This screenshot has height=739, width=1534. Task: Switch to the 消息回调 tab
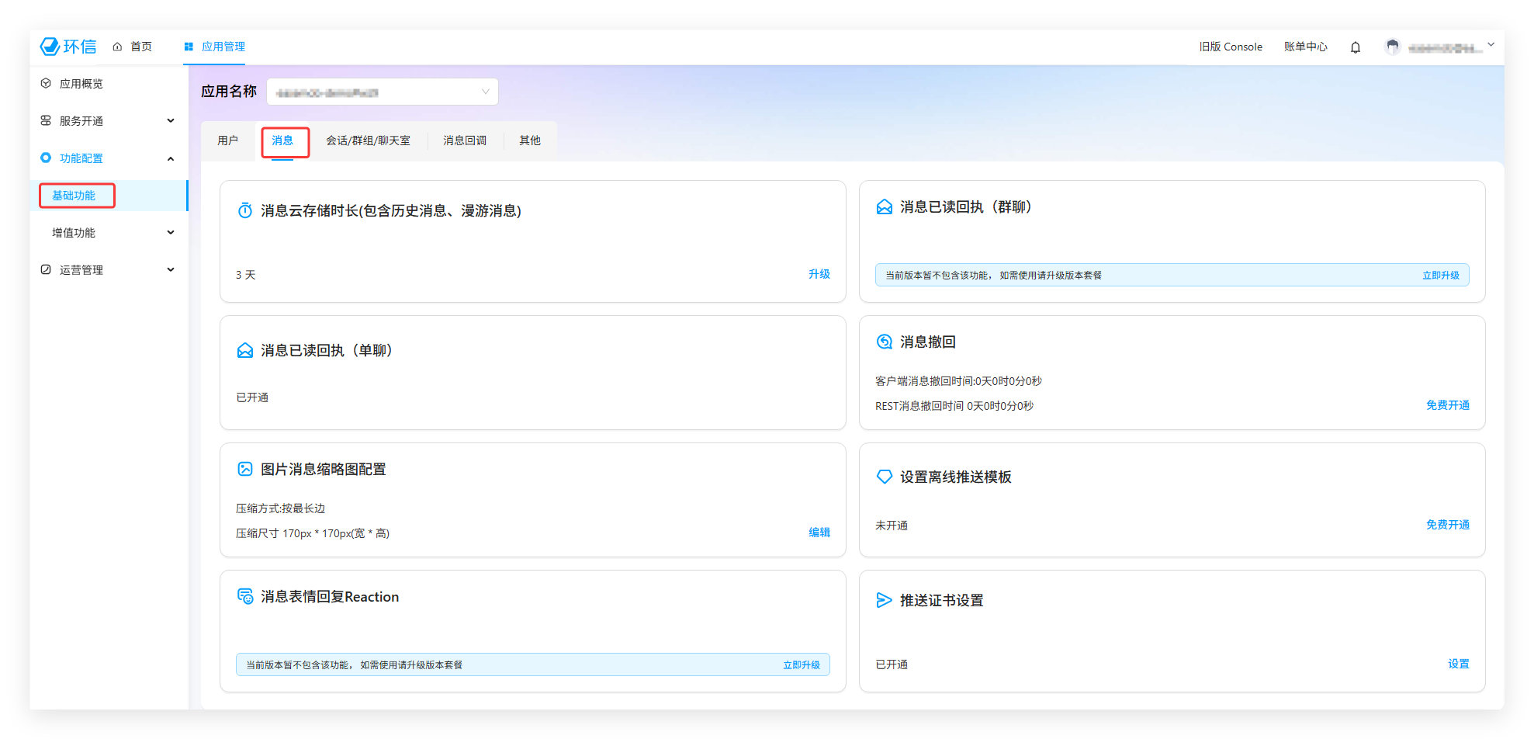(464, 141)
